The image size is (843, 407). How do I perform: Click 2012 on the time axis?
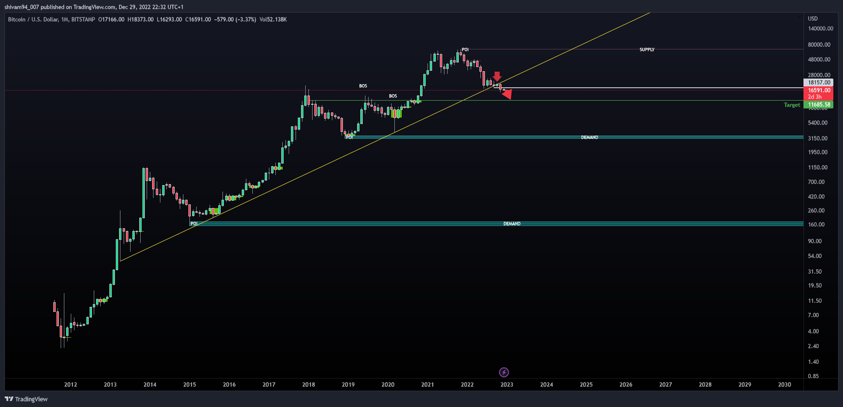click(70, 384)
